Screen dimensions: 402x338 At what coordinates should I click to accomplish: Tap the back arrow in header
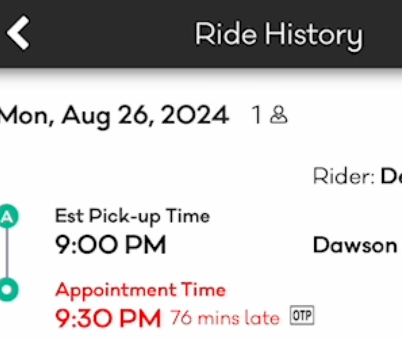[18, 33]
